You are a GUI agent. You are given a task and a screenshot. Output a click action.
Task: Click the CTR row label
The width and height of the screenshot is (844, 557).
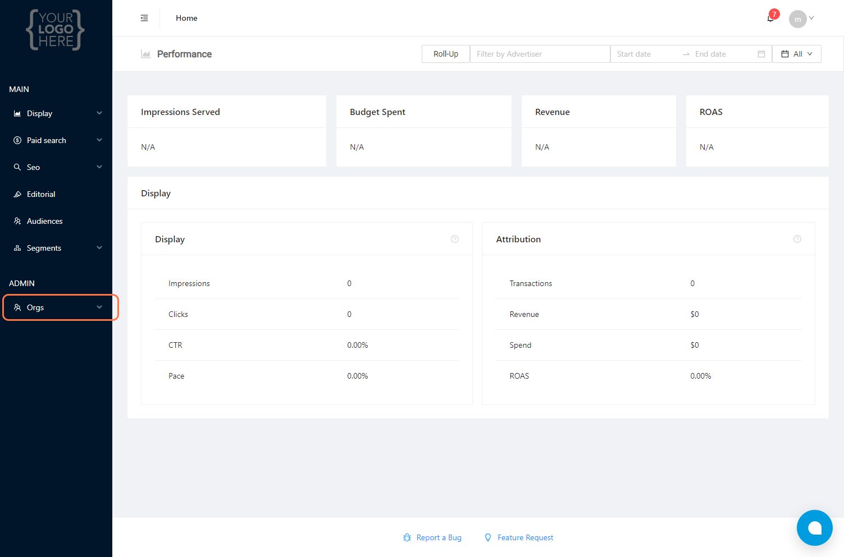click(175, 345)
